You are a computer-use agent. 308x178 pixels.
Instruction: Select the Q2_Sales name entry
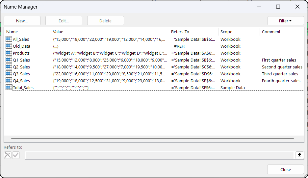(21, 67)
